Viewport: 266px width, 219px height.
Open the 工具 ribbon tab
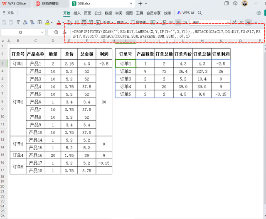point(140,13)
